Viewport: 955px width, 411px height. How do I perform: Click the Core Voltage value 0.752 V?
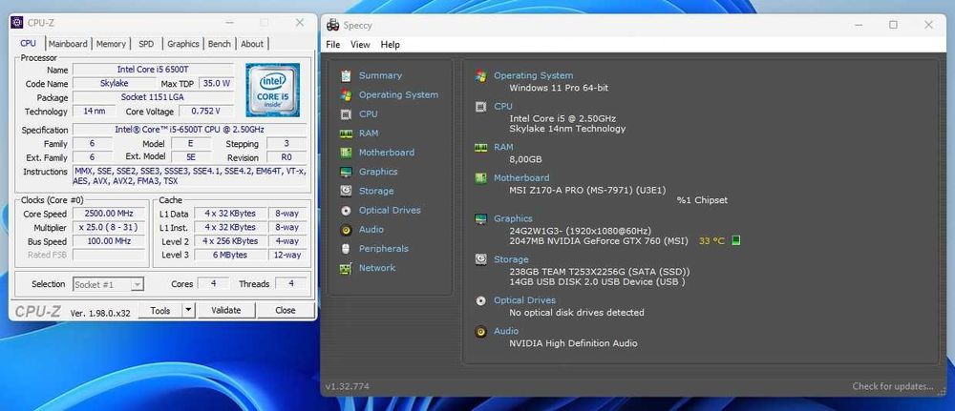204,112
